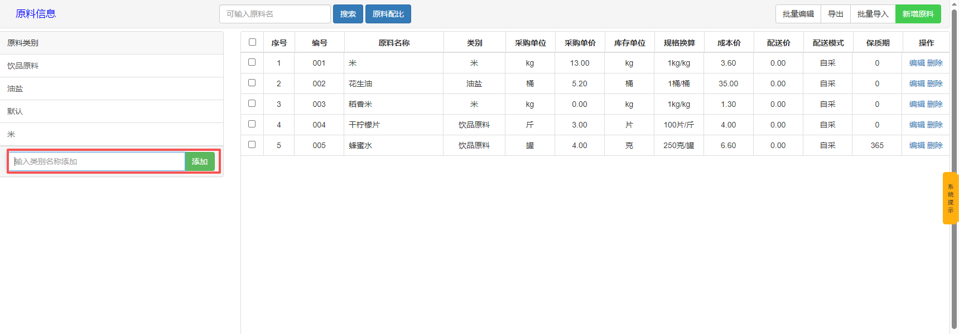Click the 输入类别名称添加 category input
The height and width of the screenshot is (334, 959).
[97, 161]
